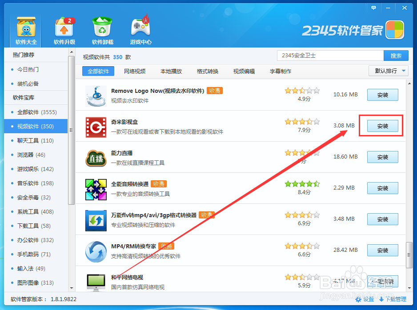The width and height of the screenshot is (417, 310).
Task: Switch to the 本地播放 tab
Action: click(171, 71)
